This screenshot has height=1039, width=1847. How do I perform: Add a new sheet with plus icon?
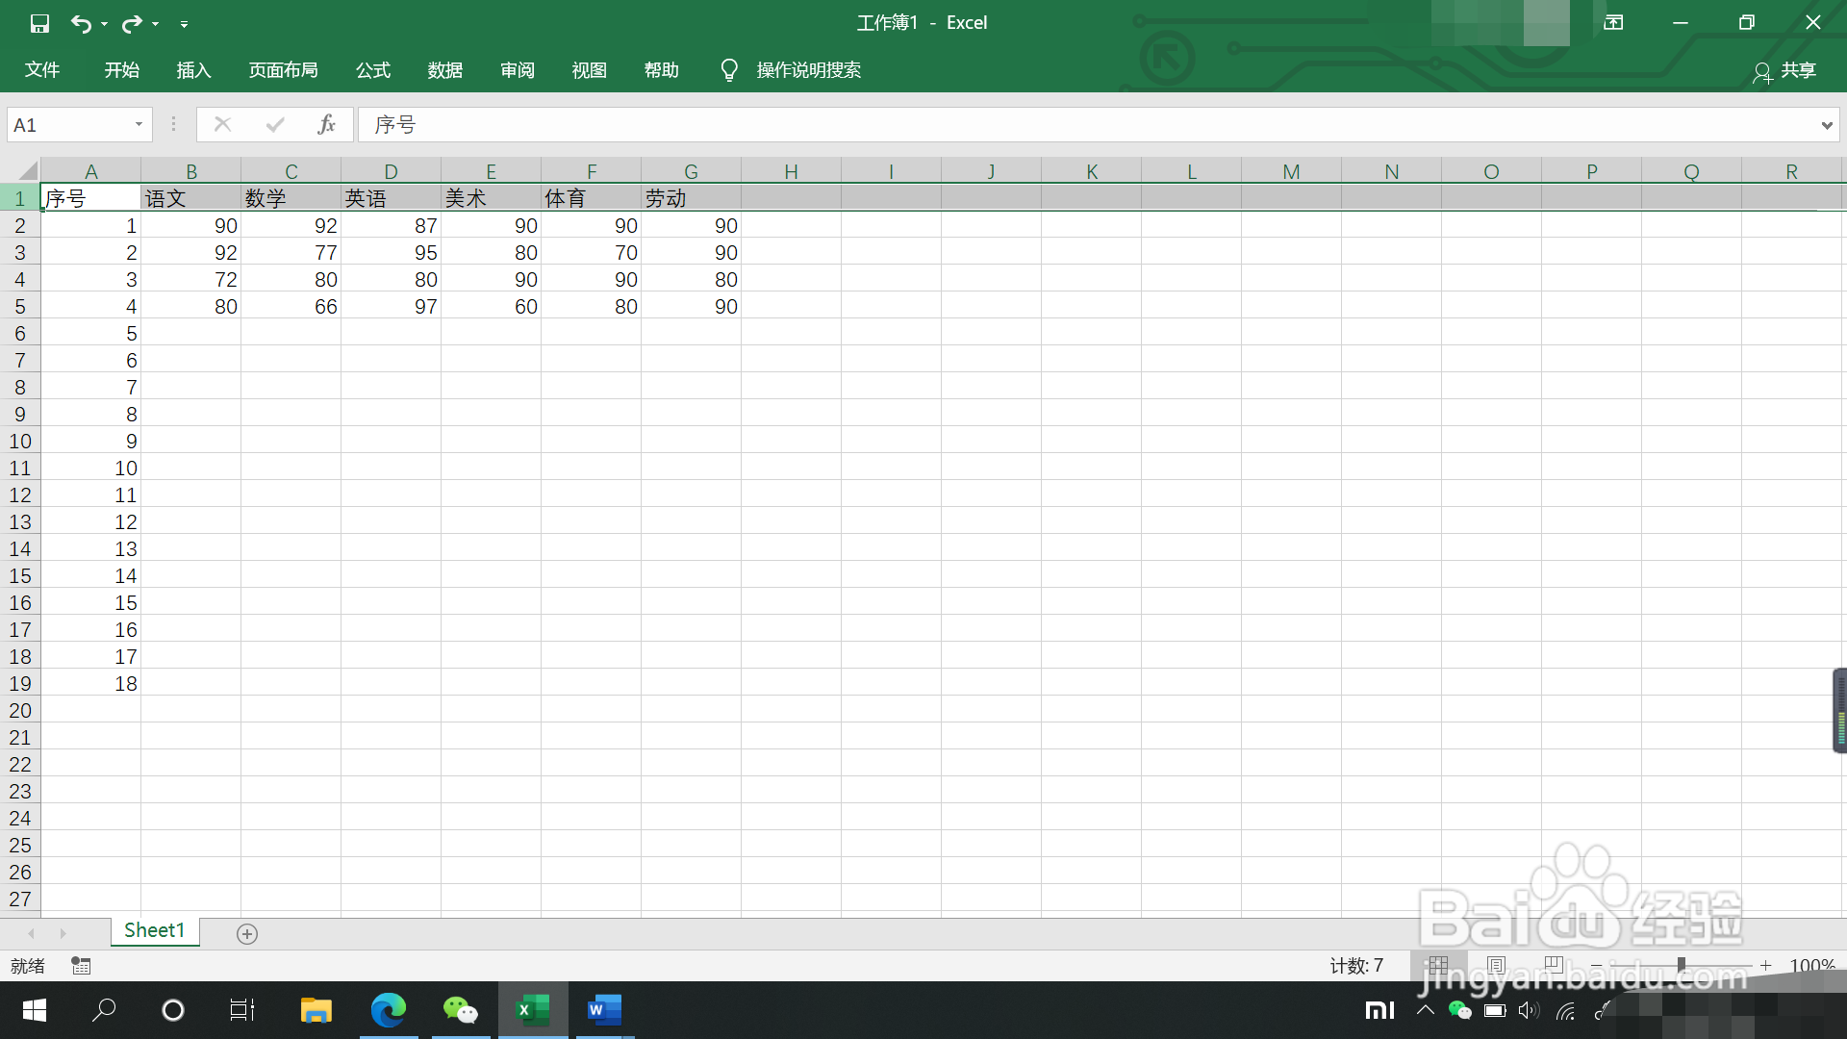[247, 934]
